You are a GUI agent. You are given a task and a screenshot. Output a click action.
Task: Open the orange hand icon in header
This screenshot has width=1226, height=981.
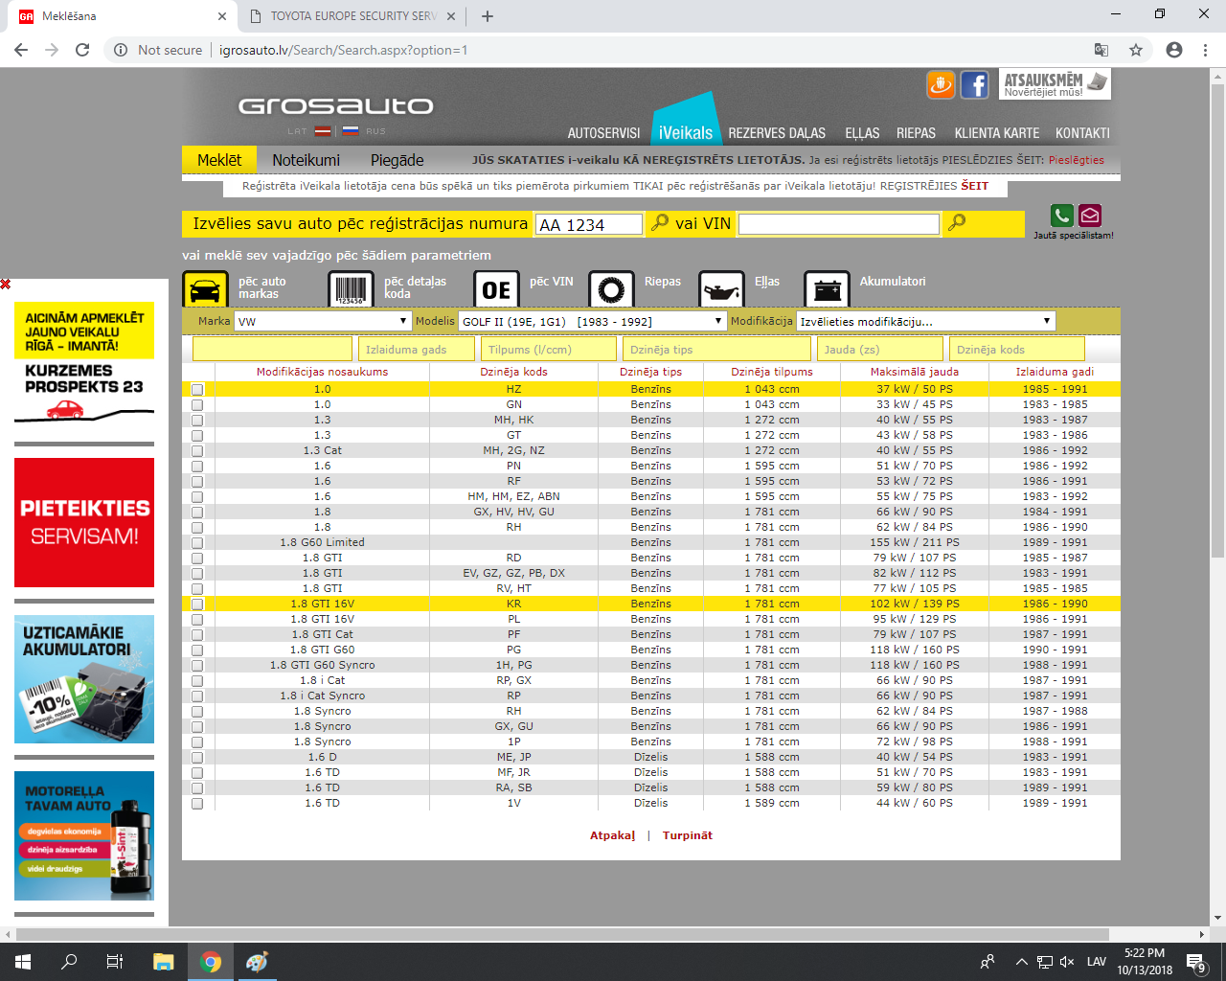(941, 84)
